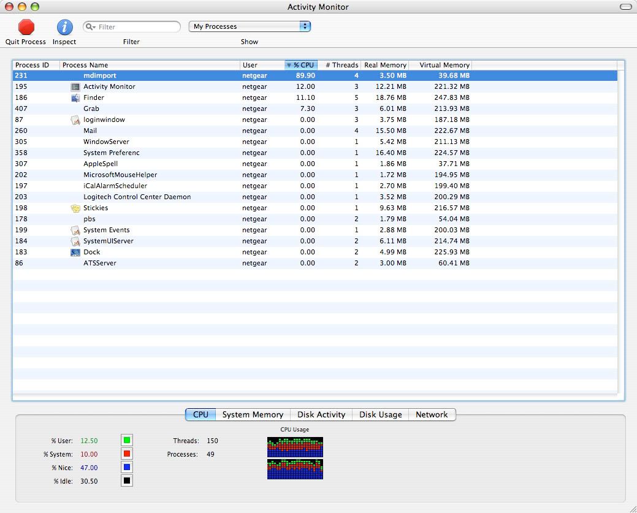The image size is (637, 513).
Task: Click the Threads count 150 value
Action: 212,441
